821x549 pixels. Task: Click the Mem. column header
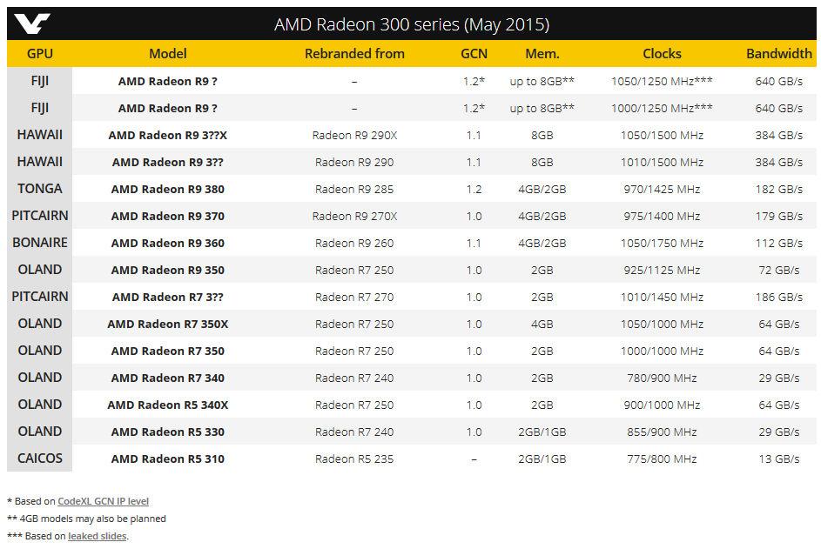(x=542, y=53)
